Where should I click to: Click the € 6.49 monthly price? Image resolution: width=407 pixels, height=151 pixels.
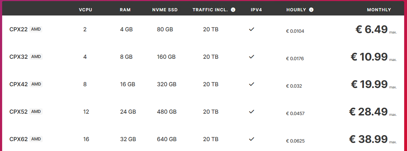372,30
